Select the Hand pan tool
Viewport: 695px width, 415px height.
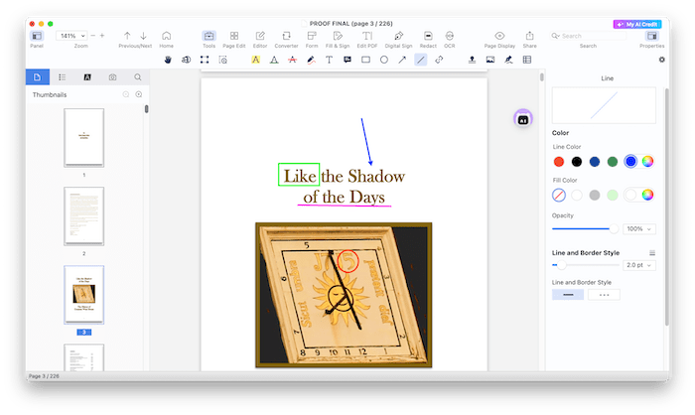click(x=168, y=60)
